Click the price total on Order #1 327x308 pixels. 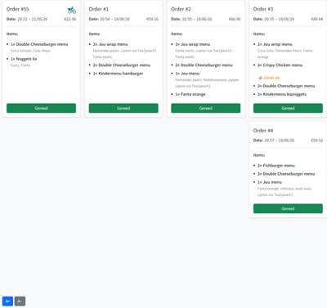coord(152,19)
